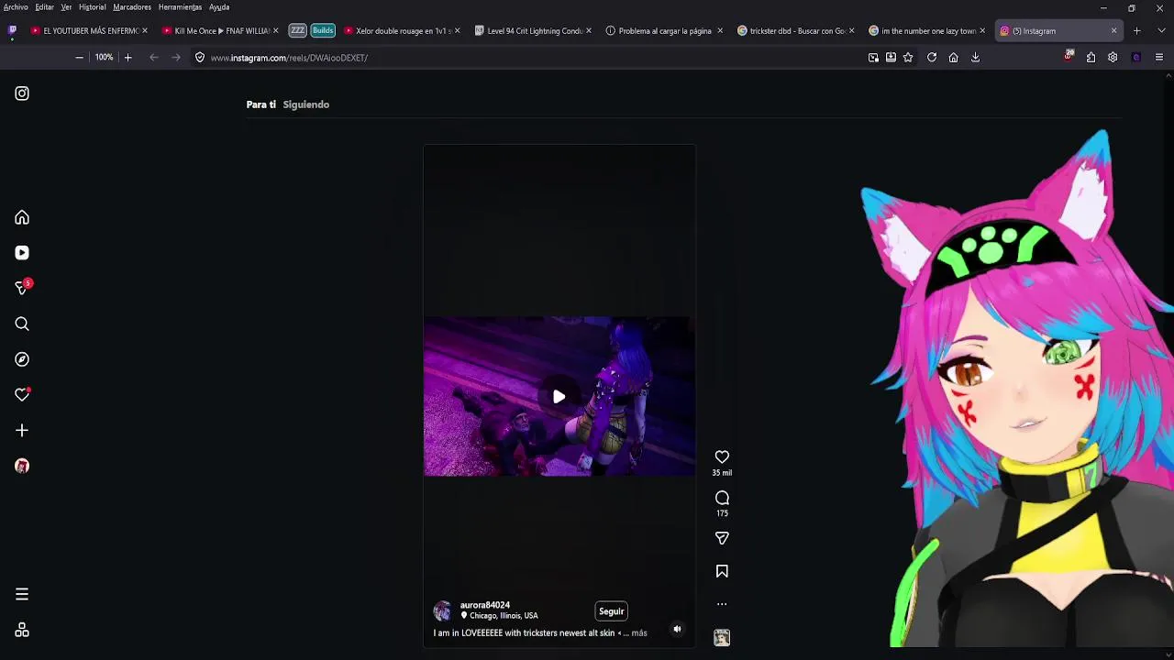Save page with the tray icon
The height and width of the screenshot is (660, 1174).
click(891, 58)
